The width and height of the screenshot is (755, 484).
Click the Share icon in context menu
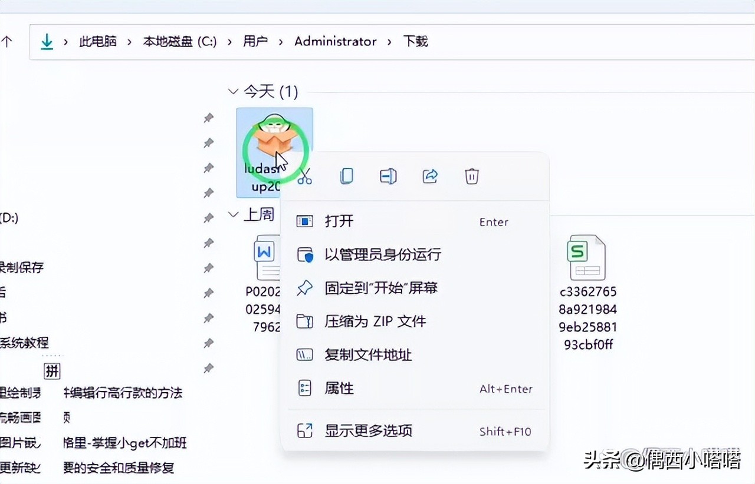pyautogui.click(x=430, y=176)
